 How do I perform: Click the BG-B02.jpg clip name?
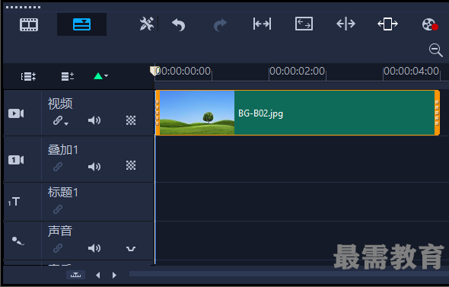coord(260,113)
